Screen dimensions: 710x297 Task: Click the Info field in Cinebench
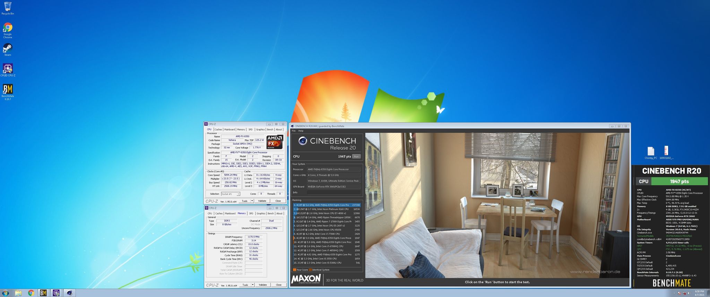click(334, 193)
